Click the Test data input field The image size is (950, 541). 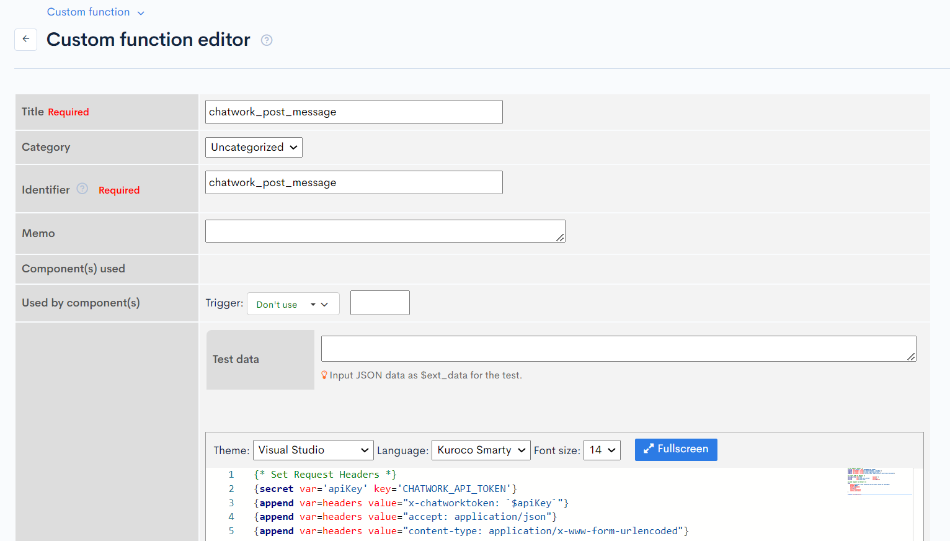click(x=618, y=348)
